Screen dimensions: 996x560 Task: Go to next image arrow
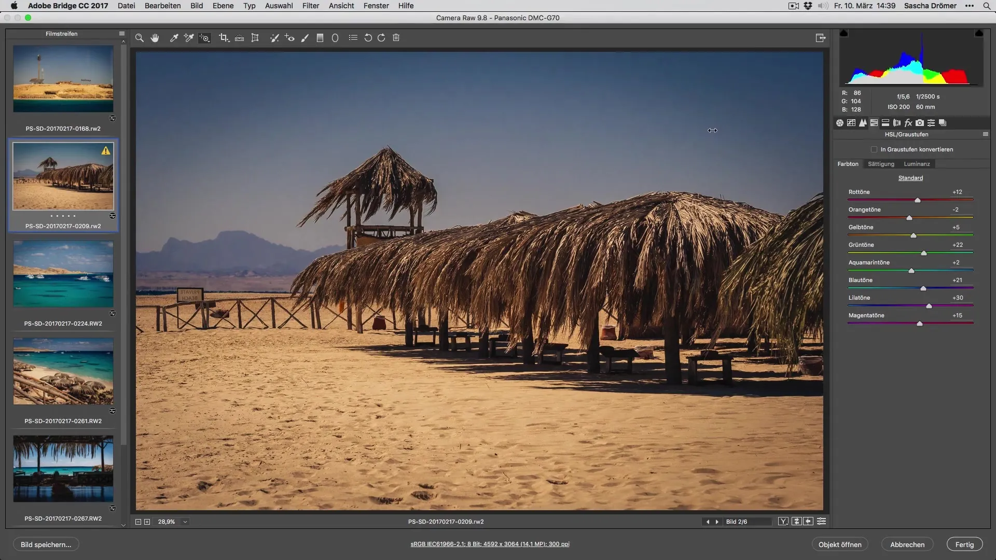click(717, 522)
